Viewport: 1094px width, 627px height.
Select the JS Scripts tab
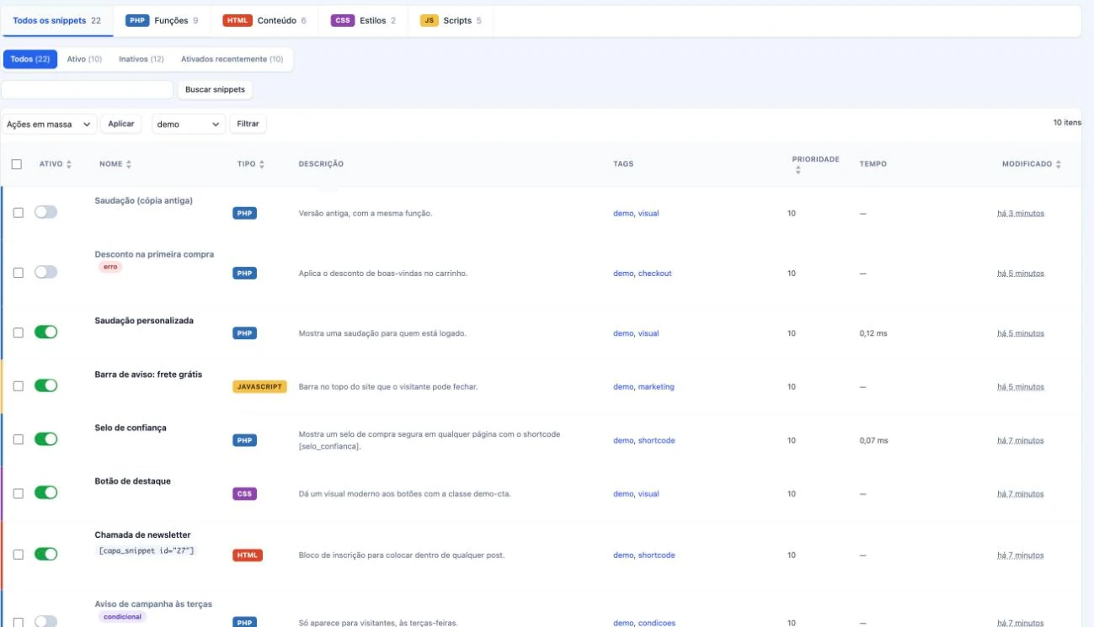point(451,20)
